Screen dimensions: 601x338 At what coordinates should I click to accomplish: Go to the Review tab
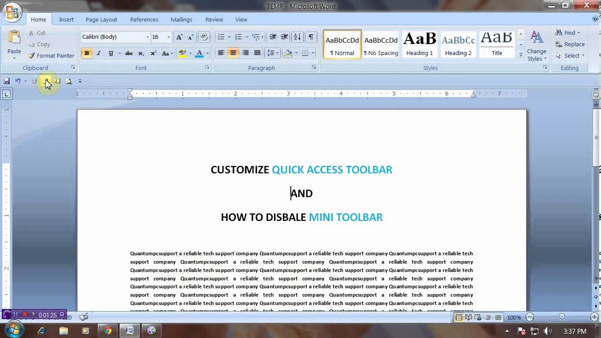(214, 19)
